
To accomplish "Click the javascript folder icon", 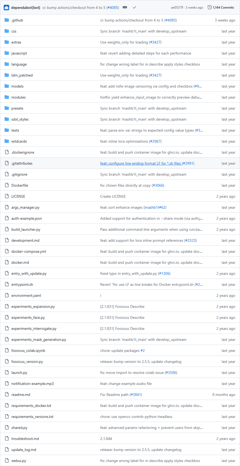I will pyautogui.click(x=7, y=53).
